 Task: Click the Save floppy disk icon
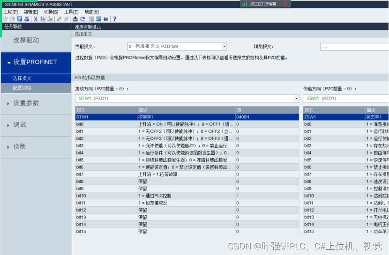click(20, 19)
